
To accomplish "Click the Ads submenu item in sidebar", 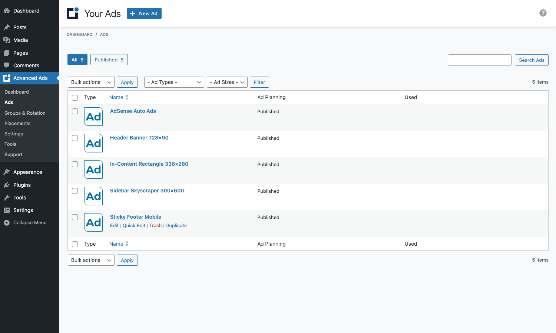I will pyautogui.click(x=9, y=102).
